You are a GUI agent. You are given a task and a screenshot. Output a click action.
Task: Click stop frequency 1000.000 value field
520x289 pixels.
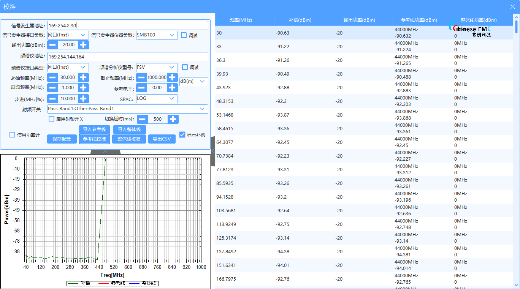coord(157,77)
